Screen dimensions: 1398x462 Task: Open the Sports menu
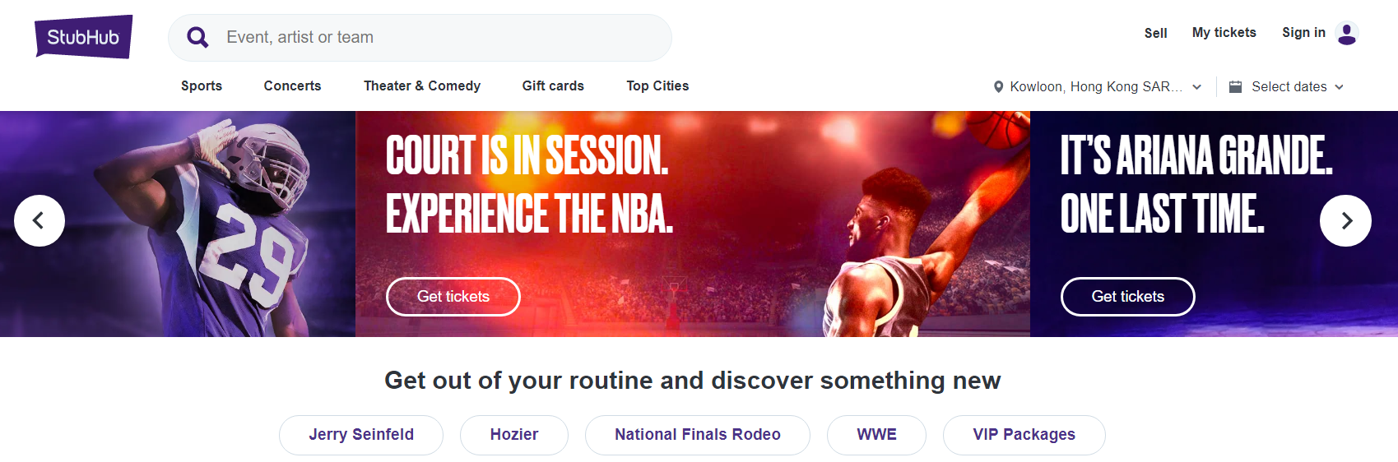(202, 85)
